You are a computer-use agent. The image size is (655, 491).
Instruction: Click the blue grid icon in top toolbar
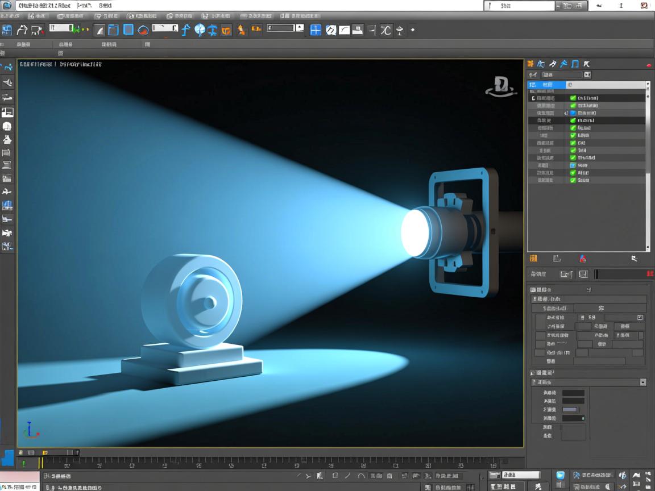[x=316, y=30]
